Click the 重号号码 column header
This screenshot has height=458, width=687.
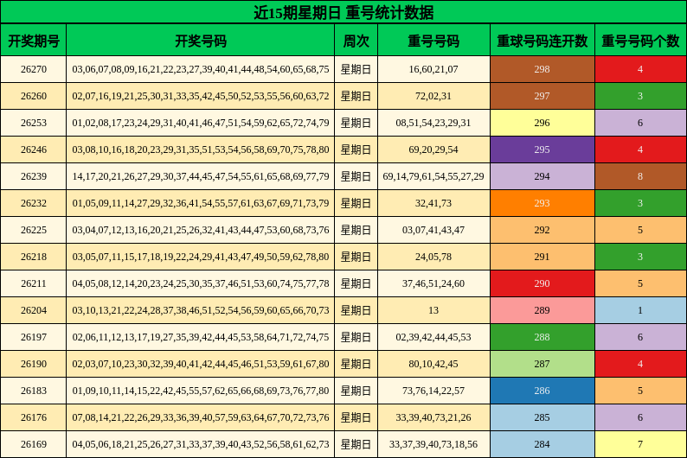point(433,41)
